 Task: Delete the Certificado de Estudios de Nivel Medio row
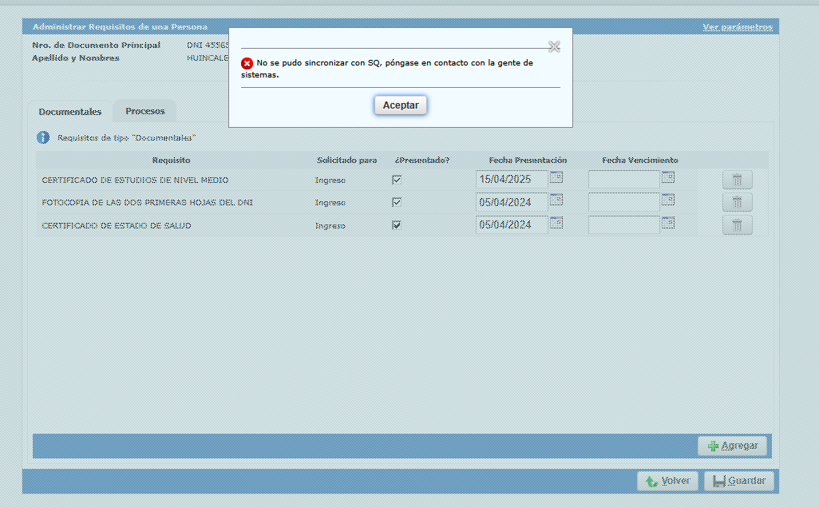click(x=737, y=180)
